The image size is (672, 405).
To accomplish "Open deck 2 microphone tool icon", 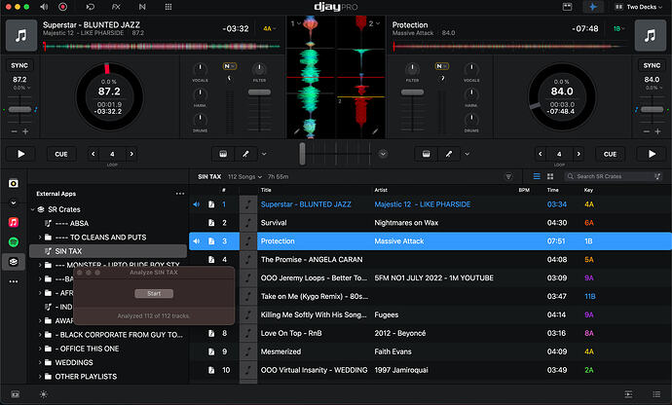I will [x=448, y=154].
